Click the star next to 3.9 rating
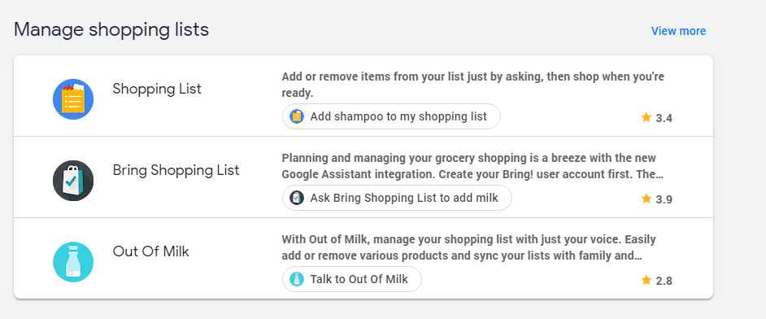The image size is (766, 319). 646,199
